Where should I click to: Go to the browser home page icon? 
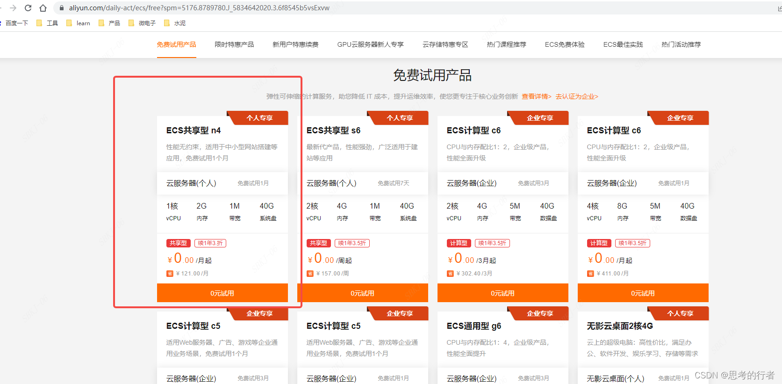(43, 8)
